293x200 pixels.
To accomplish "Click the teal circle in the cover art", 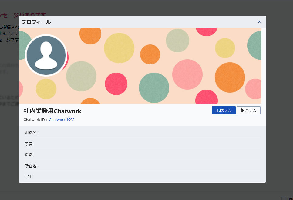I will click(x=154, y=88).
